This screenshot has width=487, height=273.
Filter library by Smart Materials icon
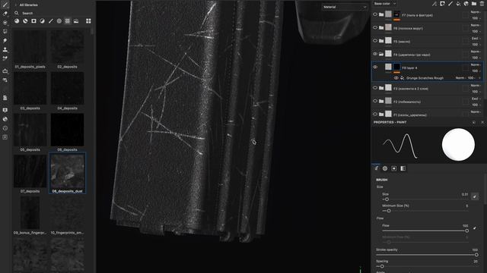[25, 21]
